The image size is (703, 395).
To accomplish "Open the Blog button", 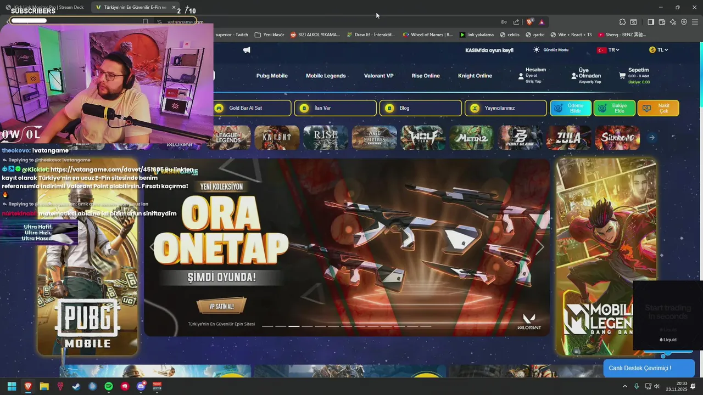I will [421, 108].
